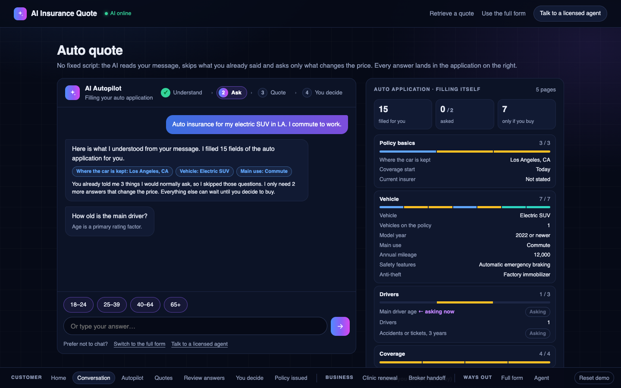Select the Ask step pill
The height and width of the screenshot is (388, 621).
coord(232,93)
